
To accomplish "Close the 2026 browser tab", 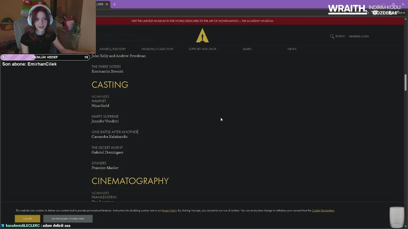I will pyautogui.click(x=107, y=4).
